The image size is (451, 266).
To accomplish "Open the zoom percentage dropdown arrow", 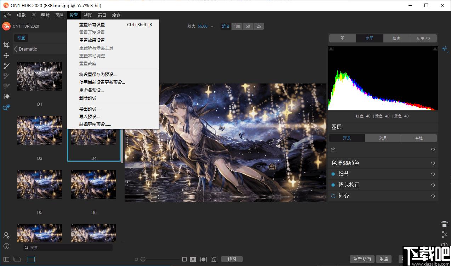I will click(212, 27).
